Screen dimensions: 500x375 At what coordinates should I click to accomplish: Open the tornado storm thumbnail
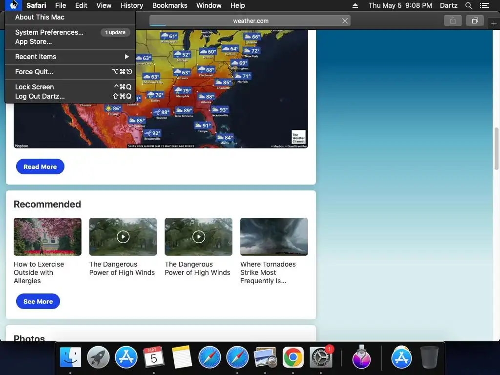click(x=274, y=237)
